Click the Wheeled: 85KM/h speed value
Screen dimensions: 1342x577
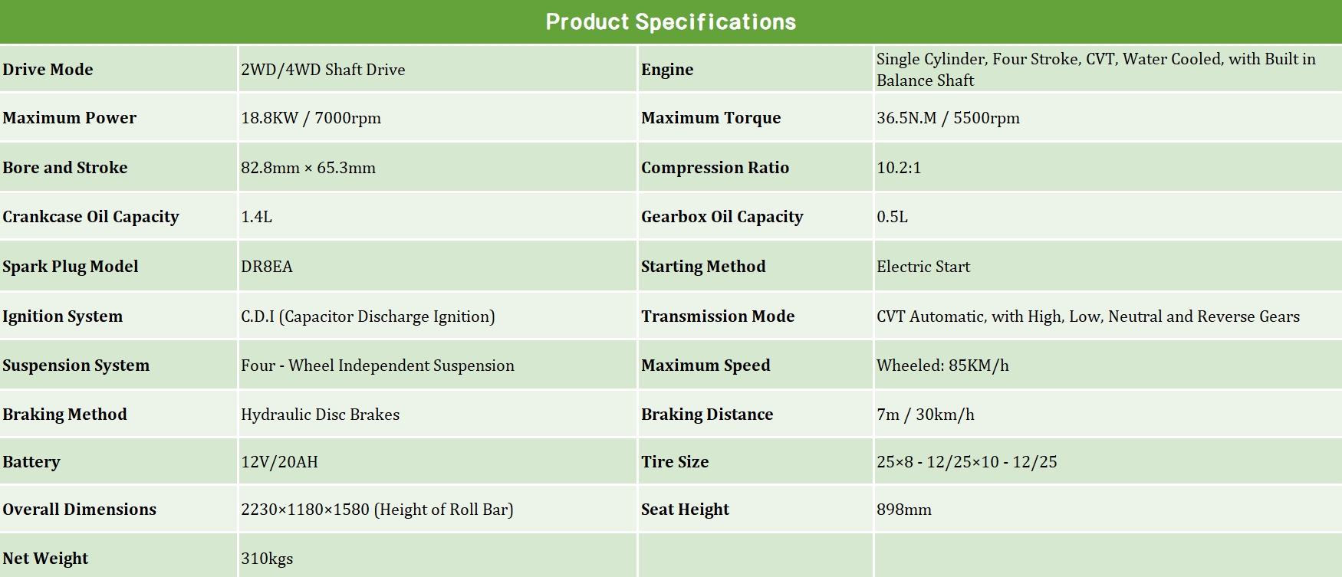click(x=942, y=366)
